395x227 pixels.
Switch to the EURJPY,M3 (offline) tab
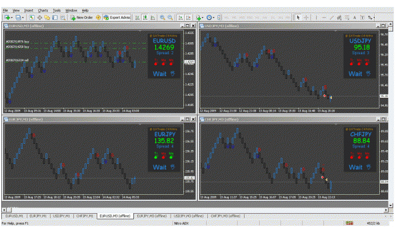point(152,216)
